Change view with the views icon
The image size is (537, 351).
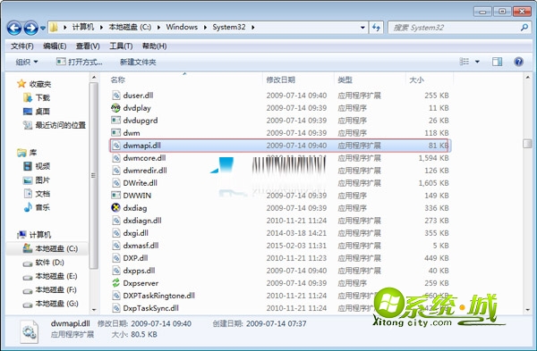[465, 62]
